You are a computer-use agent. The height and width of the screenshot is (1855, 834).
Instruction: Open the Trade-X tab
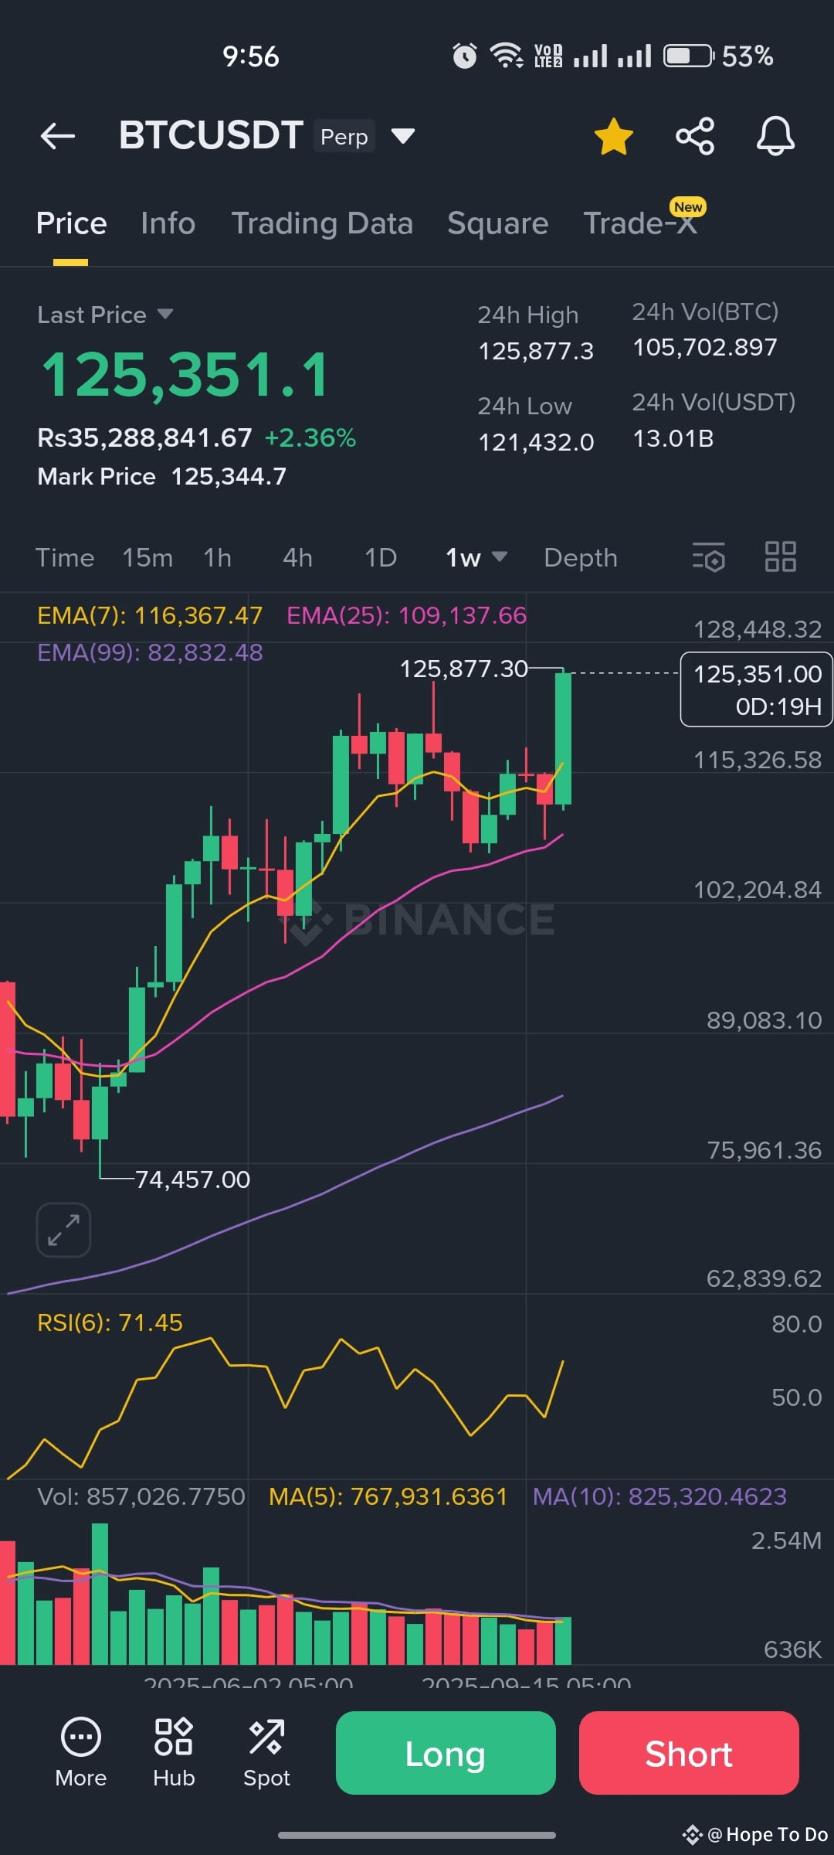[x=640, y=223]
